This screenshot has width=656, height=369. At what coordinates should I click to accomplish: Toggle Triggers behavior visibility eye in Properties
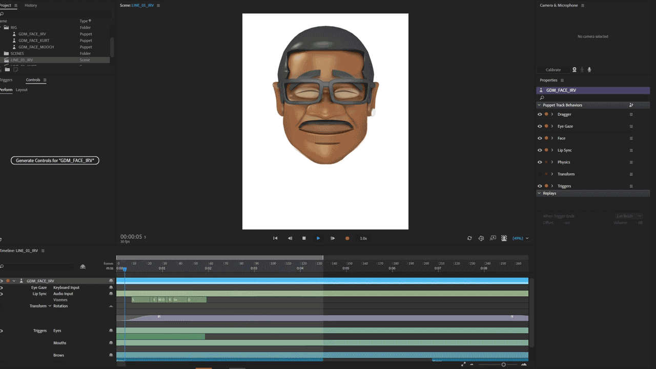pos(540,186)
